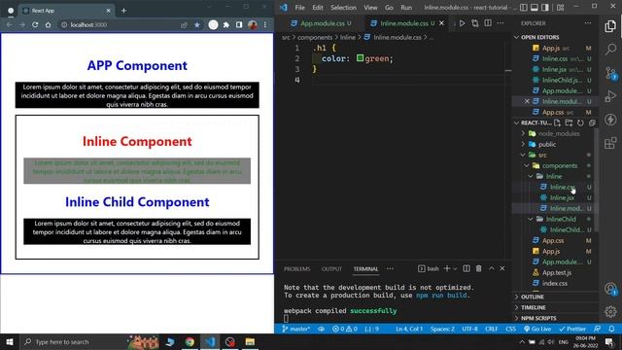This screenshot has width=622, height=350.
Task: Open Chrome three-dot menu
Action: pos(265,24)
